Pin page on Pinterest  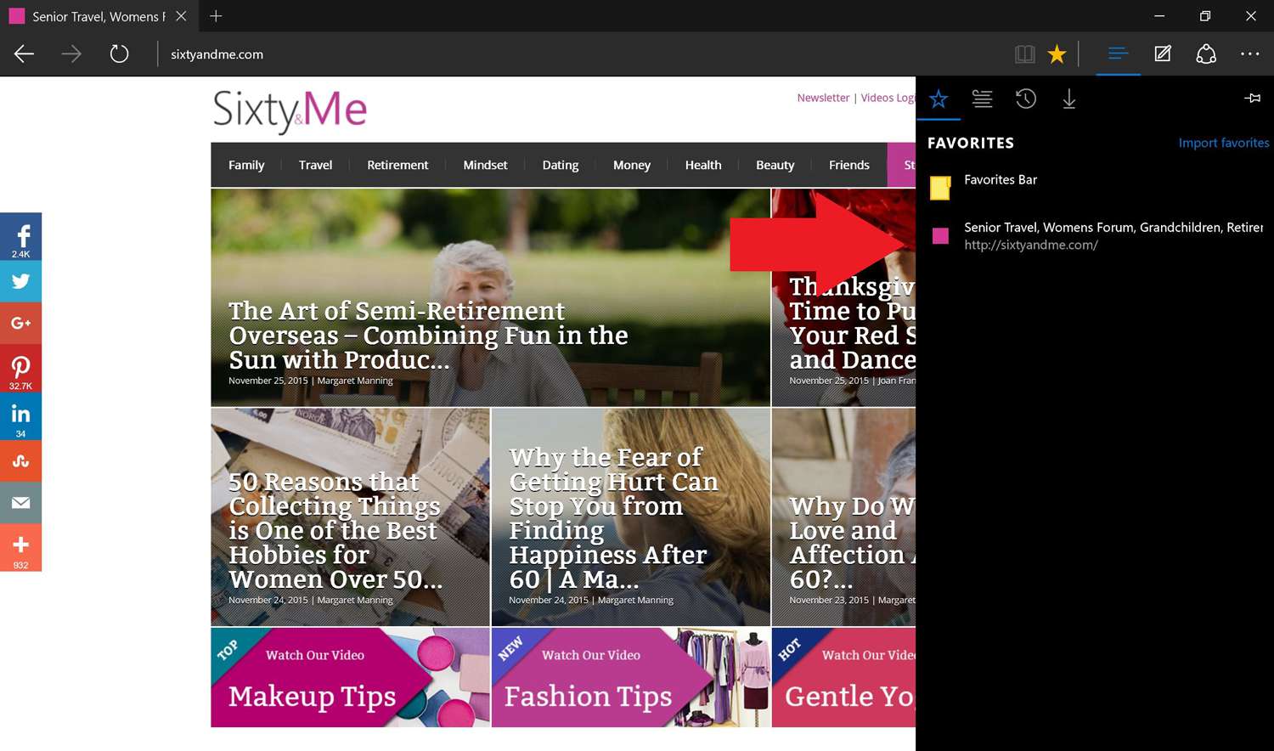click(x=20, y=369)
